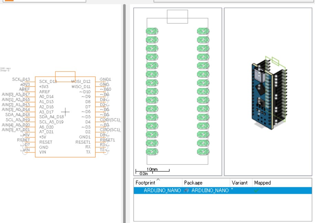
Task: Click the AREF pin label inside the symbol
Action: (45, 92)
